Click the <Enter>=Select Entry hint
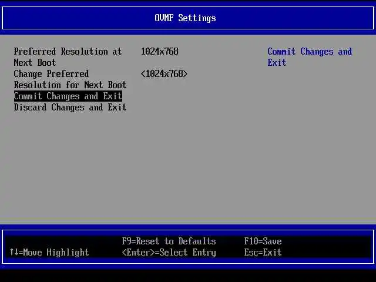376x282 pixels. (169, 253)
